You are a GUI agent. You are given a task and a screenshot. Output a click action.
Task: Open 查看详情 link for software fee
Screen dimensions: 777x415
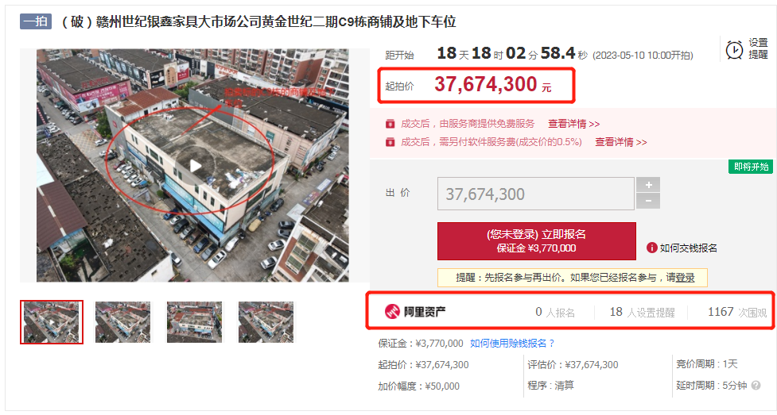[x=621, y=142]
